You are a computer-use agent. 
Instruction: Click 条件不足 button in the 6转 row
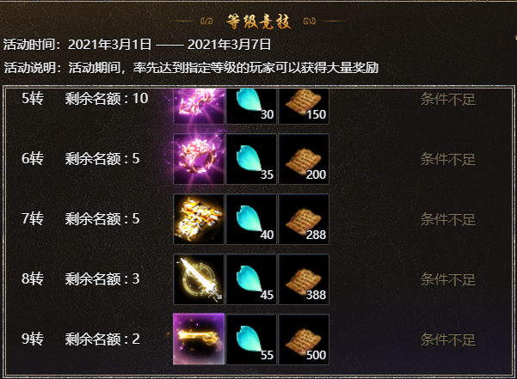448,159
